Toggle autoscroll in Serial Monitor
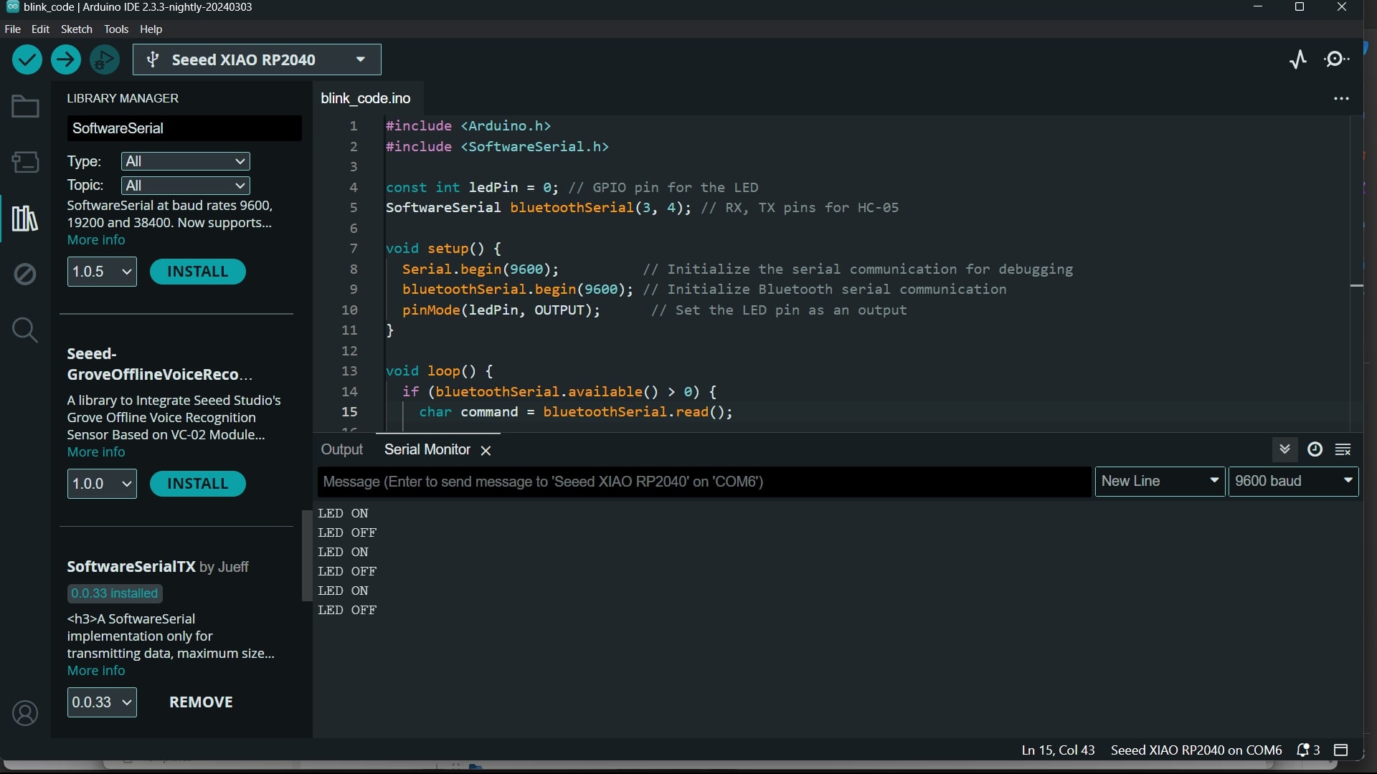The width and height of the screenshot is (1377, 774). [x=1284, y=449]
